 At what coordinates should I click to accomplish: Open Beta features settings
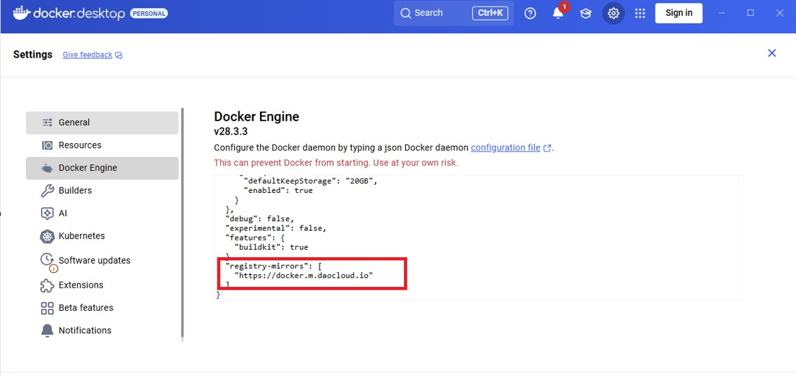pyautogui.click(x=86, y=308)
